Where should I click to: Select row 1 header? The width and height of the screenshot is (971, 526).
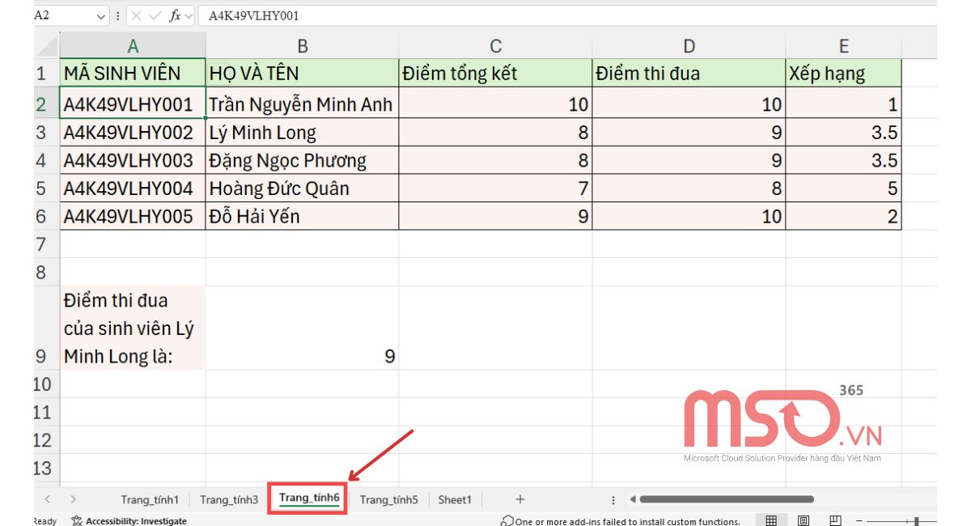pyautogui.click(x=46, y=73)
